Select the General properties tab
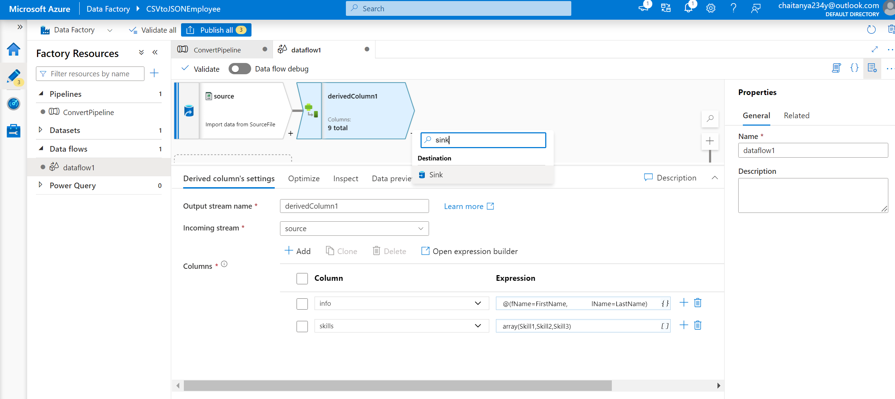Screen dimensions: 895x399 tap(756, 115)
